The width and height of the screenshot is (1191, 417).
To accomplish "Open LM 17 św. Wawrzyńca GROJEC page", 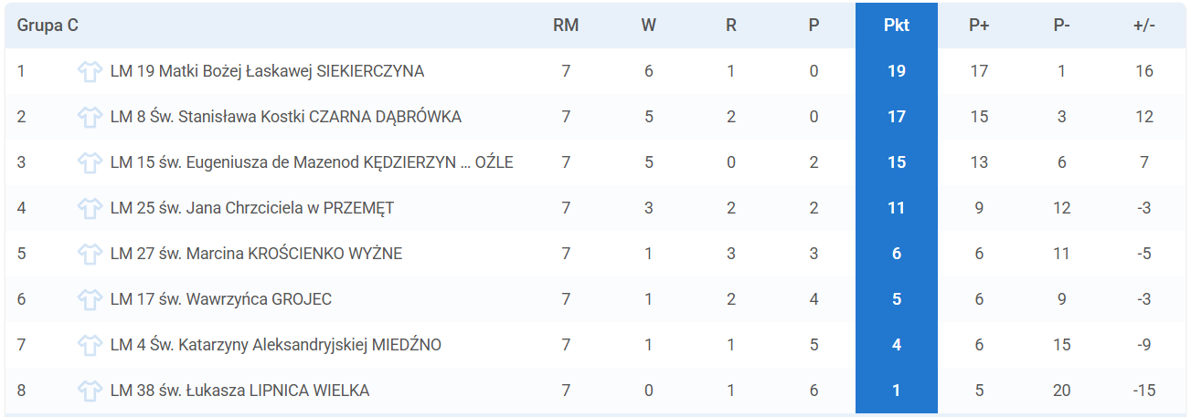I will (x=220, y=299).
